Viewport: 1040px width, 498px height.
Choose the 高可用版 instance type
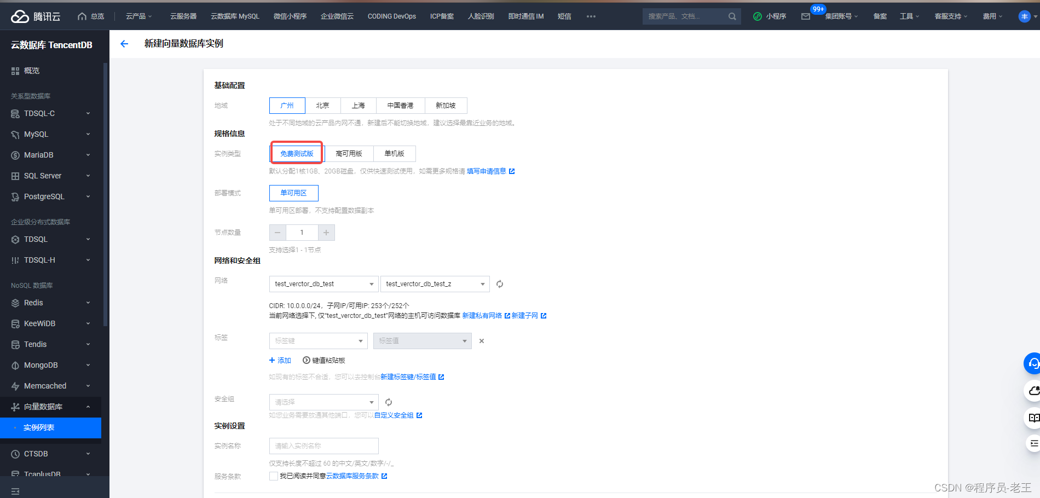[349, 154]
